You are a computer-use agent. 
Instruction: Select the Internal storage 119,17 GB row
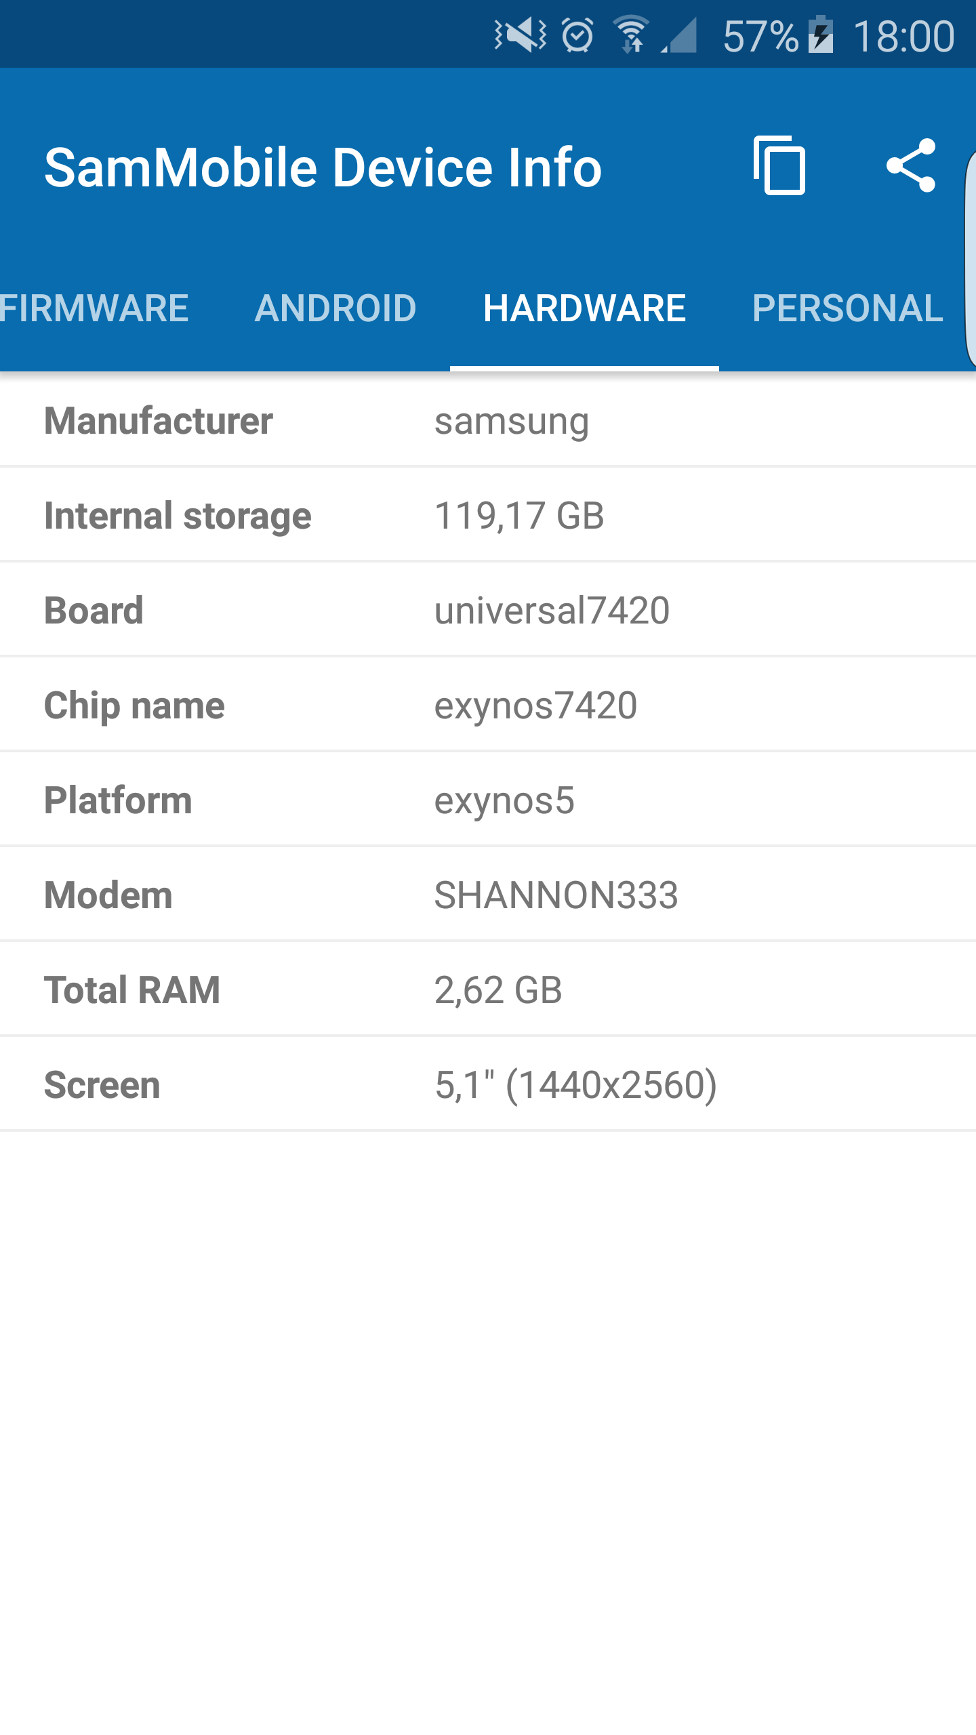pos(488,516)
